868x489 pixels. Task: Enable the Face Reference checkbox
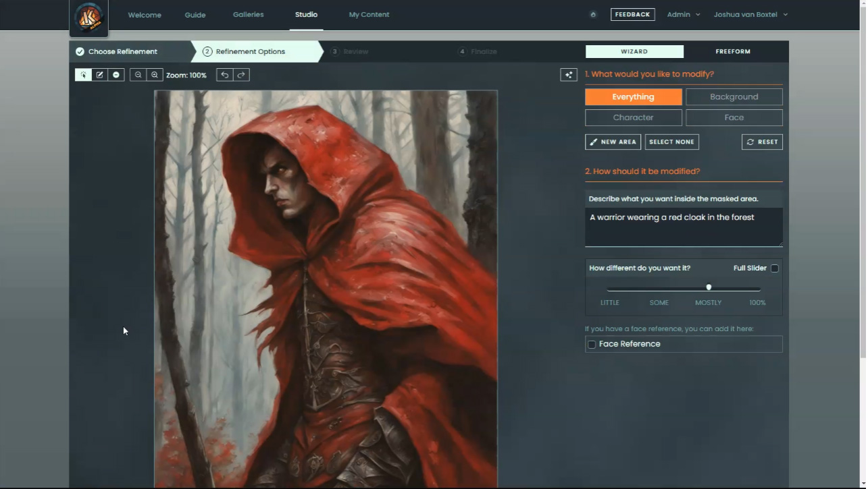[592, 345]
